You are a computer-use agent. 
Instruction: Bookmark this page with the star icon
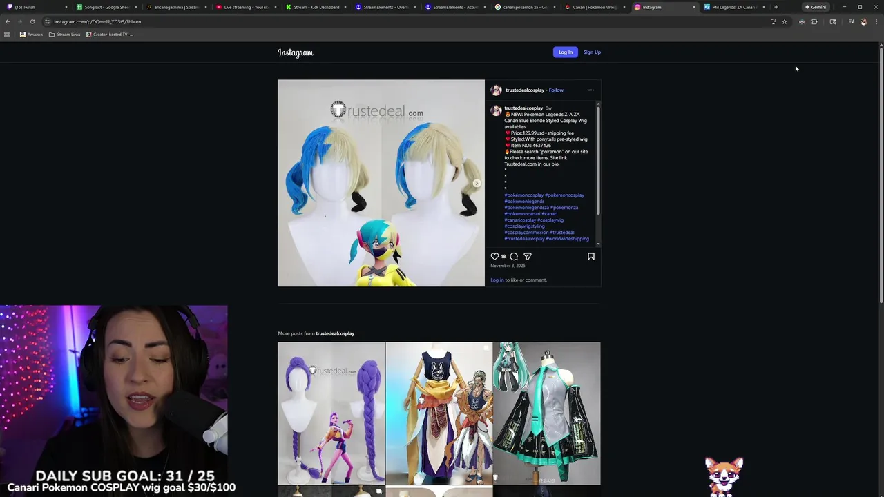785,21
